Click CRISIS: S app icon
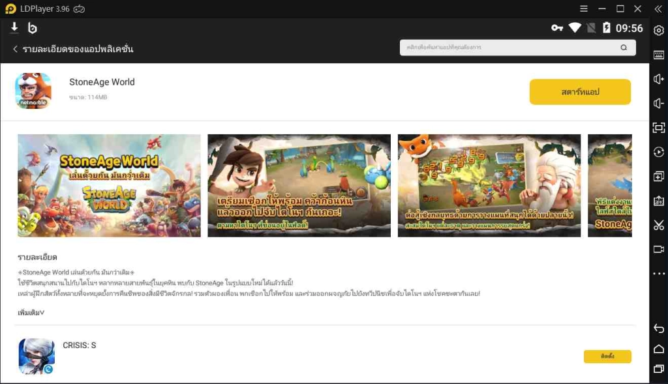 pos(37,357)
